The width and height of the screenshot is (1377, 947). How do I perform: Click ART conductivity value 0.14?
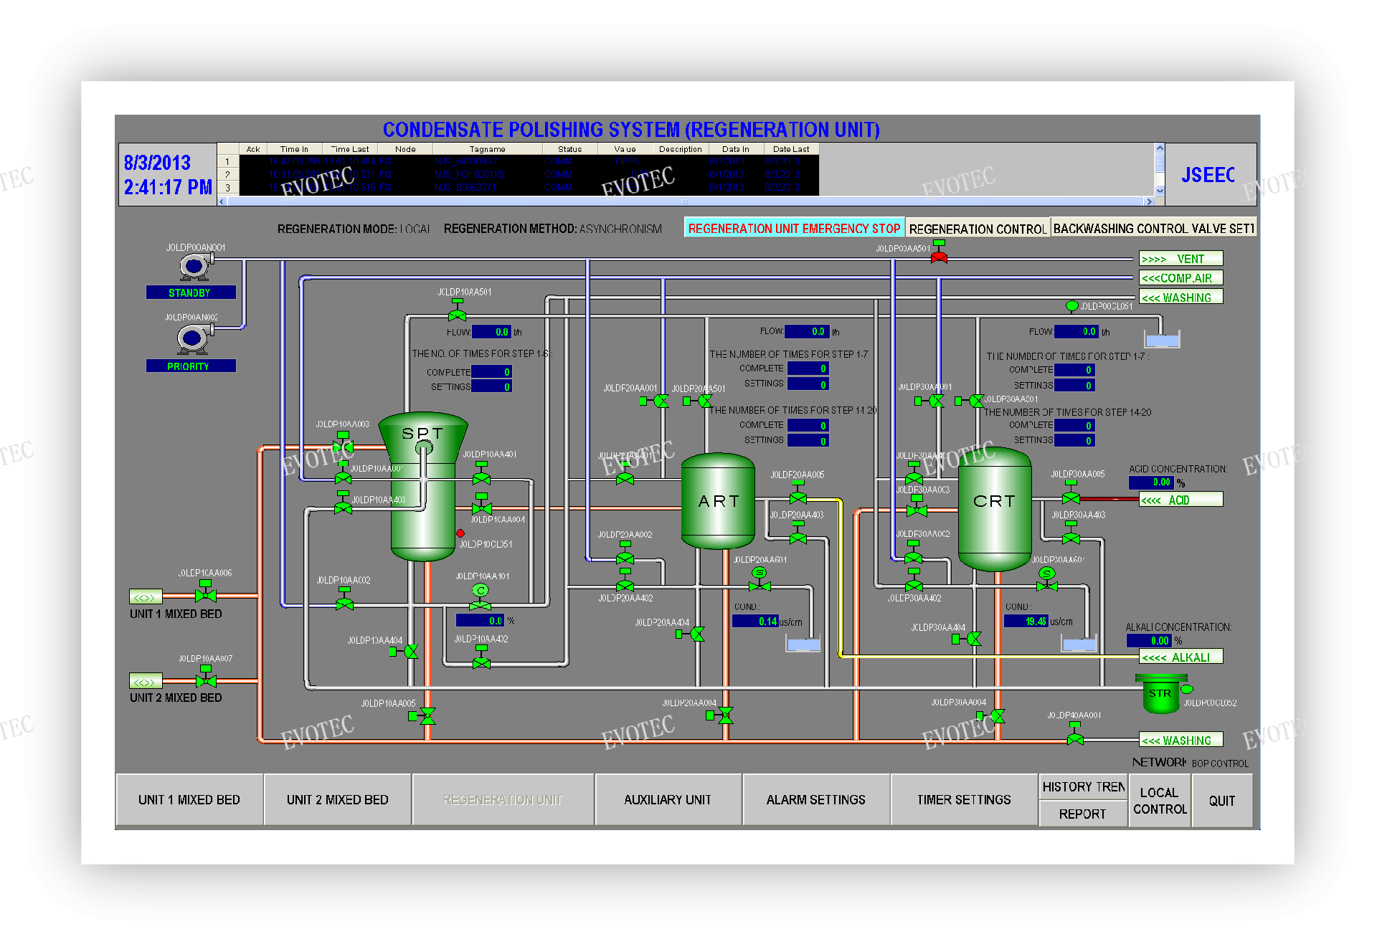755,622
